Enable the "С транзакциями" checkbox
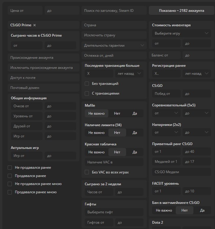215x229 pixels. [x=87, y=93]
